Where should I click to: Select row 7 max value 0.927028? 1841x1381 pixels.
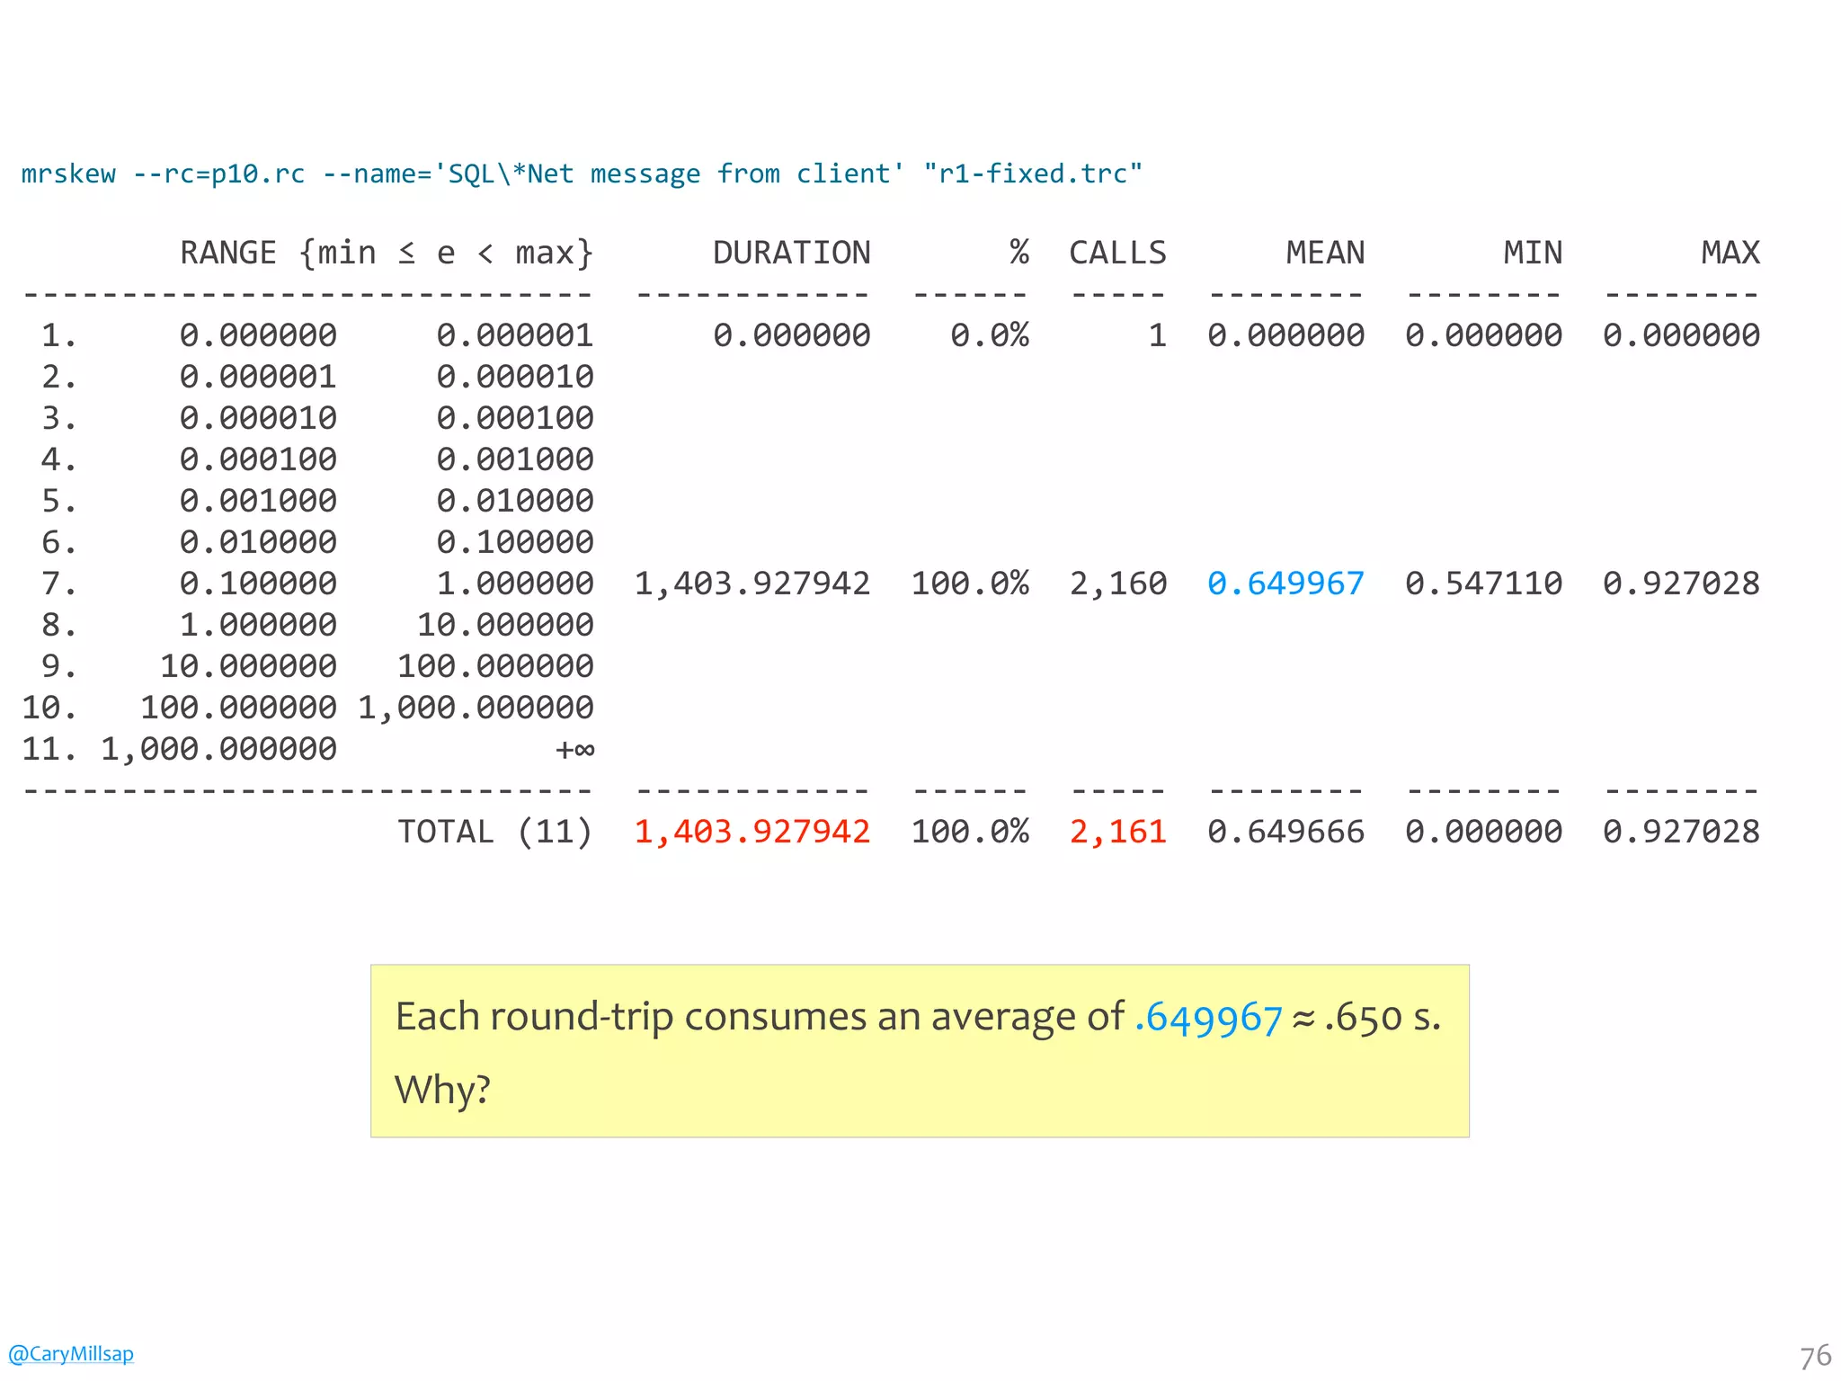[1681, 584]
